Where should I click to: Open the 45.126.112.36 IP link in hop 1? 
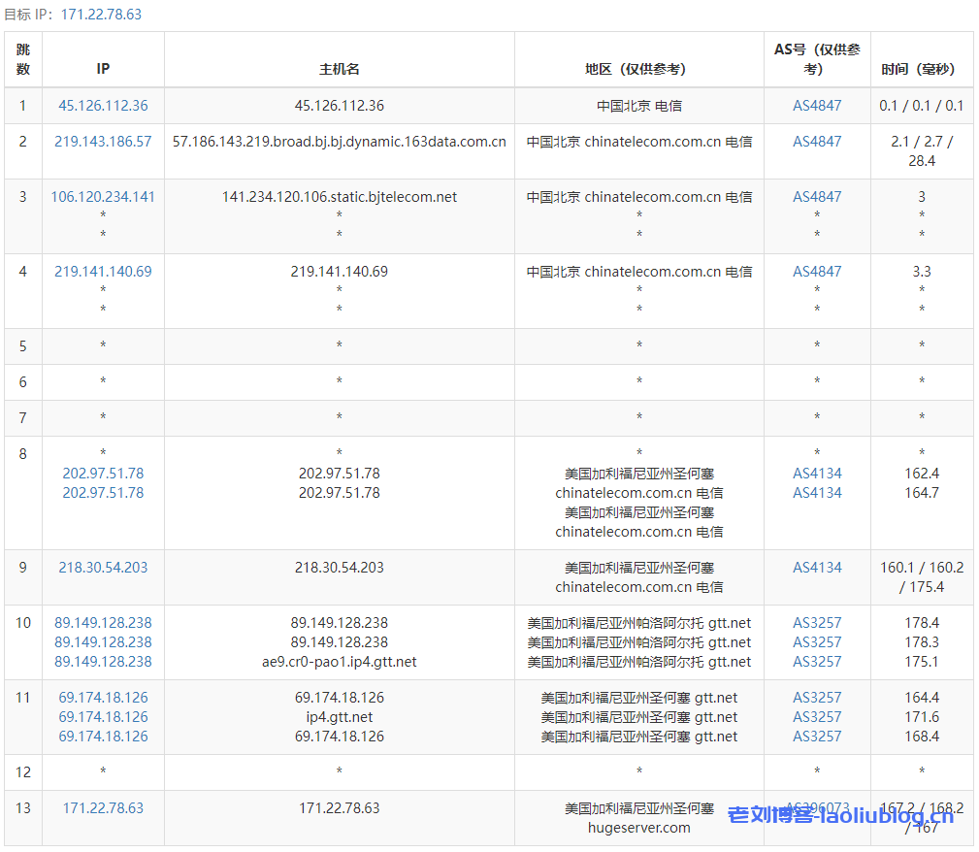103,106
